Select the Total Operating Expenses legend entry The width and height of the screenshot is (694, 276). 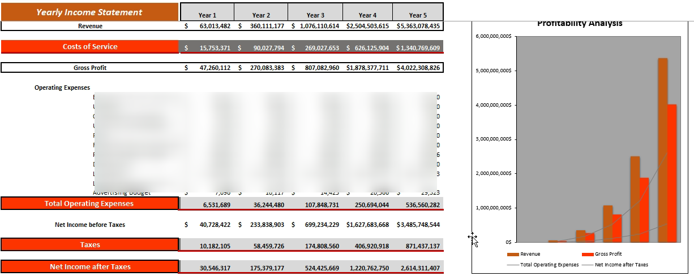(x=543, y=264)
